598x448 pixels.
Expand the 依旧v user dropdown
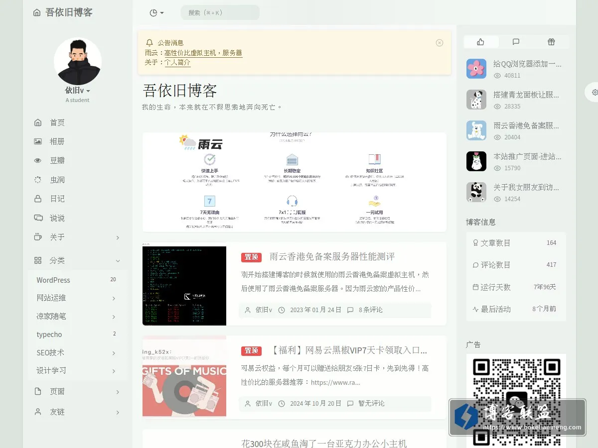click(x=78, y=91)
